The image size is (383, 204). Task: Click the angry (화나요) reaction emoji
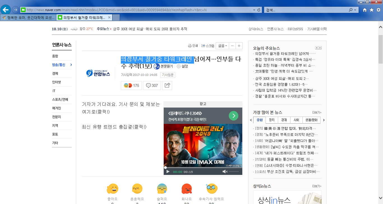186,189
